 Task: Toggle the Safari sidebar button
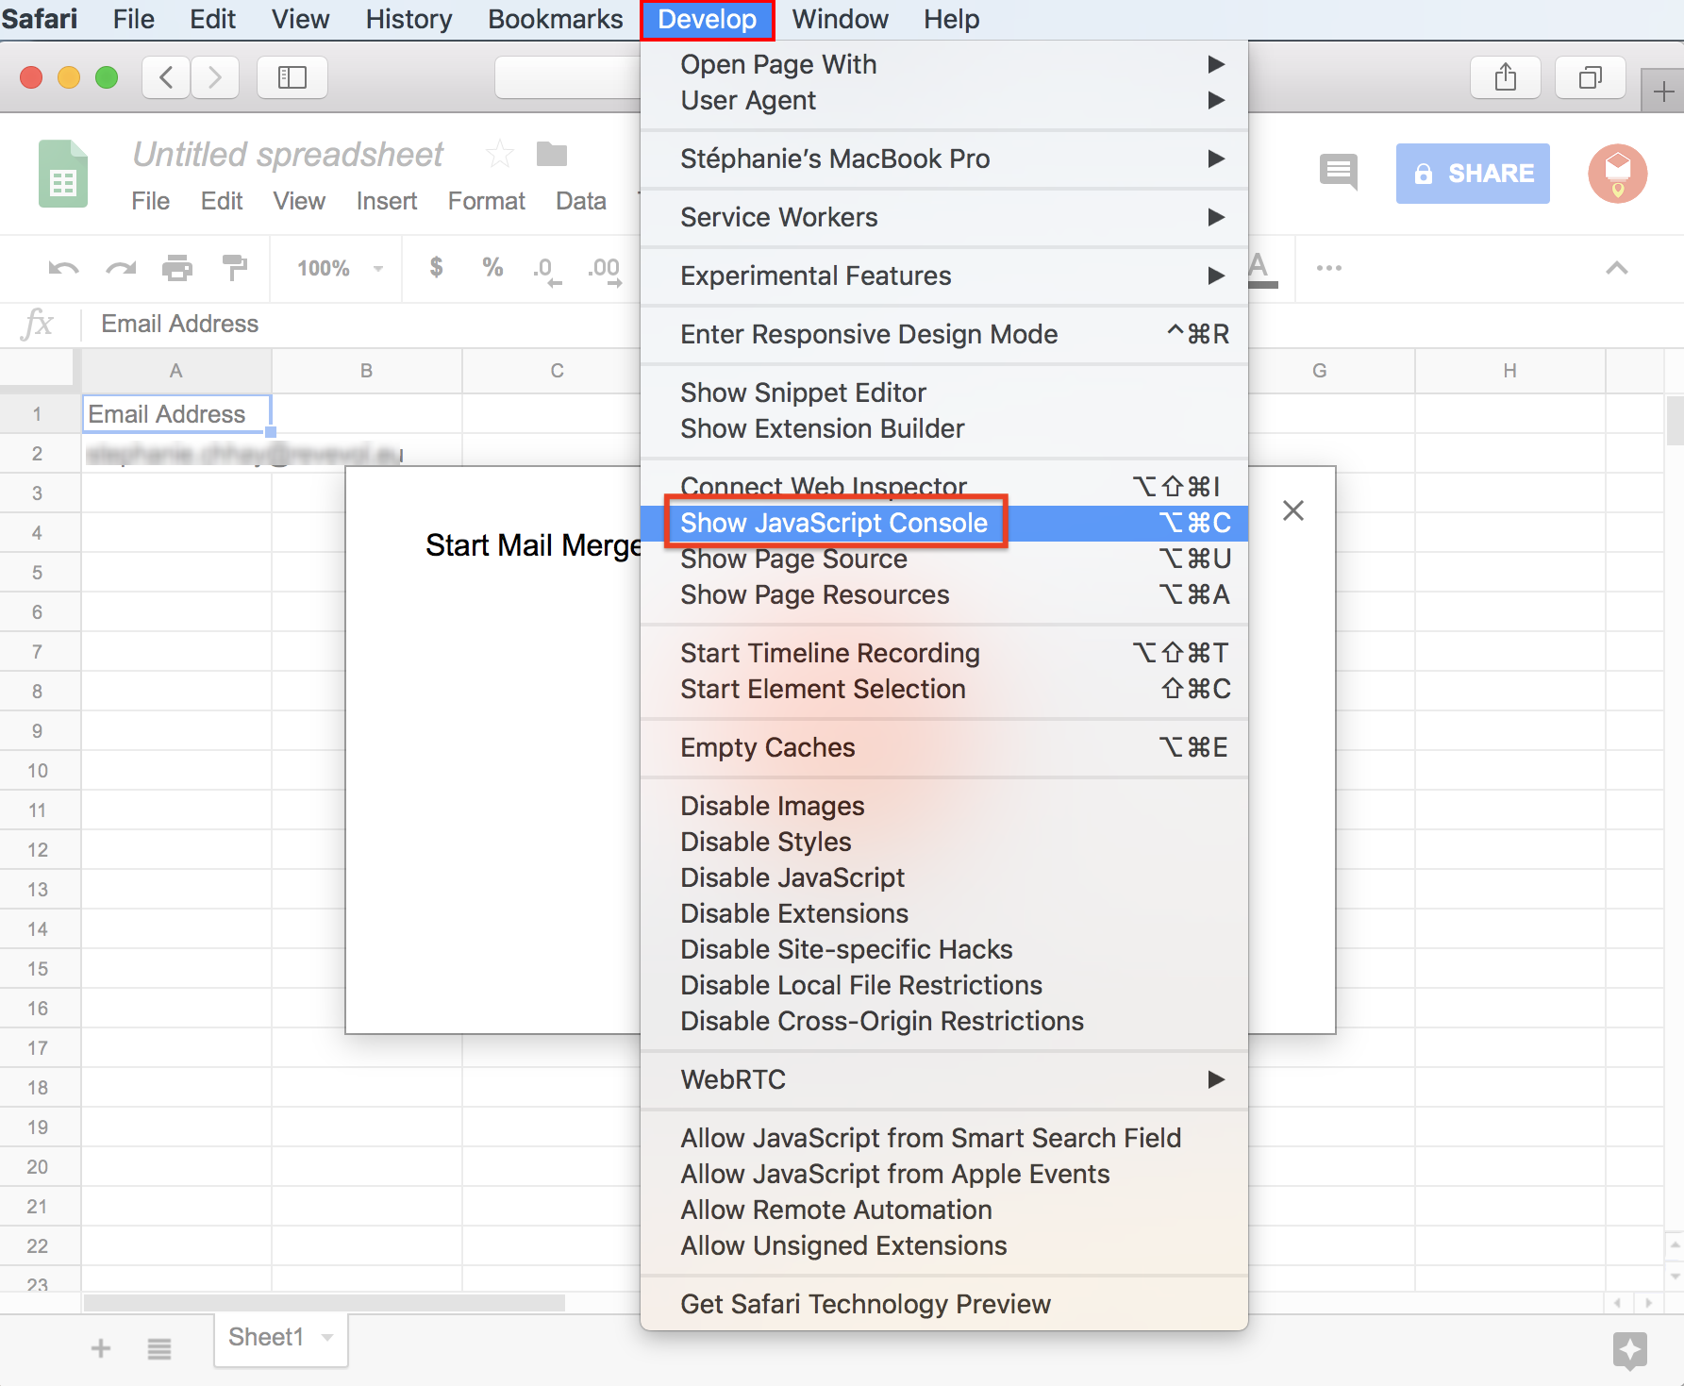(x=292, y=77)
